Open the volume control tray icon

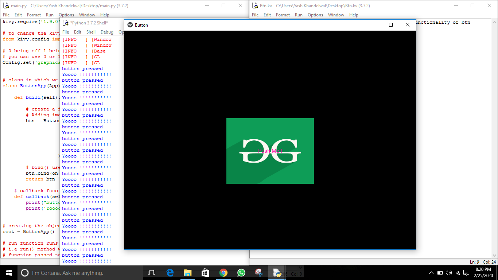pos(449,273)
